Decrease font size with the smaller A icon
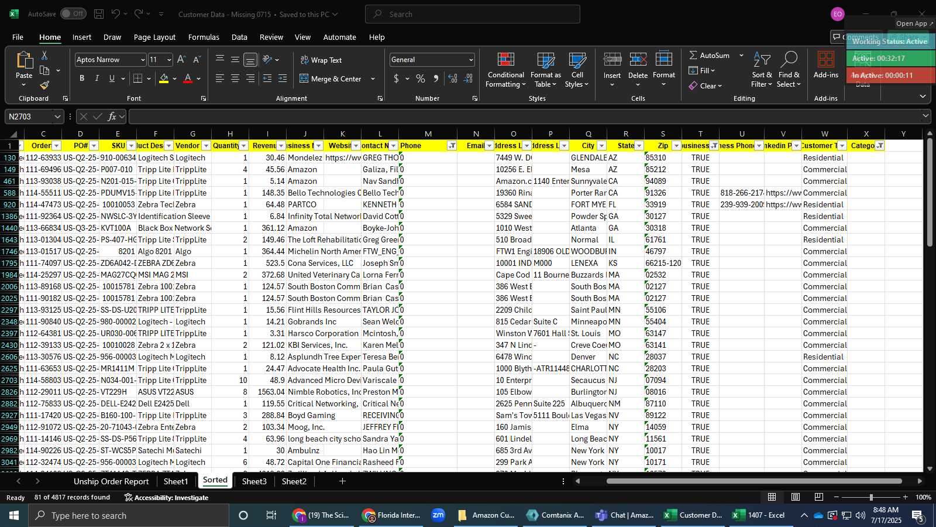This screenshot has height=527, width=936. pyautogui.click(x=197, y=59)
